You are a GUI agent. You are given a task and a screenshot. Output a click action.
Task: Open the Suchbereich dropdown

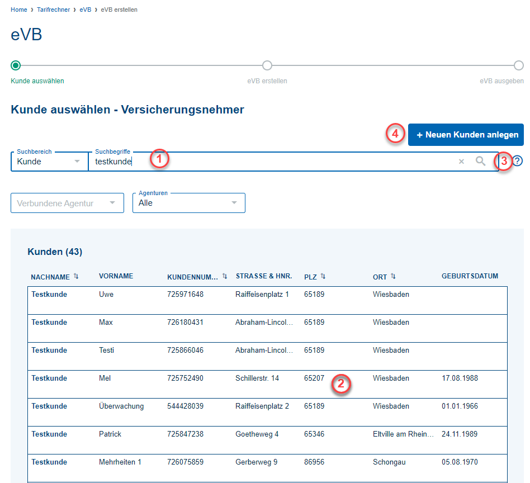[x=49, y=162]
